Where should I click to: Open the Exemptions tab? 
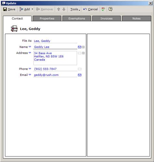pyautogui.click(x=77, y=19)
